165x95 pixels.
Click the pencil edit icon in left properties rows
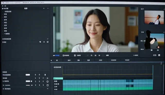(x=47, y=78)
